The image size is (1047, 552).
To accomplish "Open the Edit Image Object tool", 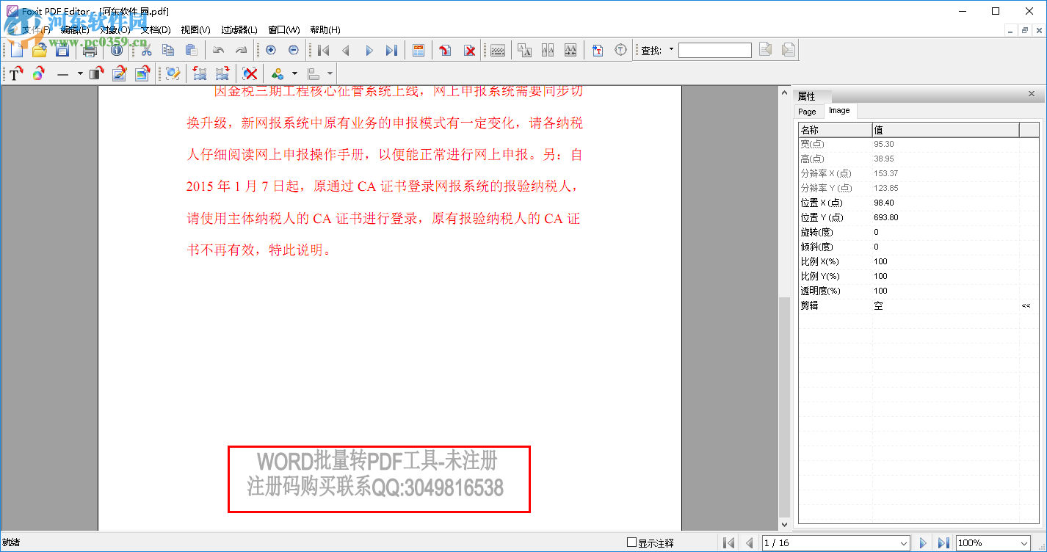I will [x=142, y=73].
